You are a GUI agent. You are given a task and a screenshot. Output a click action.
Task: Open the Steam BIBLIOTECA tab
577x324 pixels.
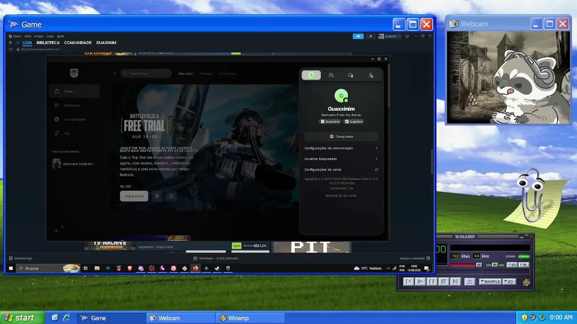point(48,43)
